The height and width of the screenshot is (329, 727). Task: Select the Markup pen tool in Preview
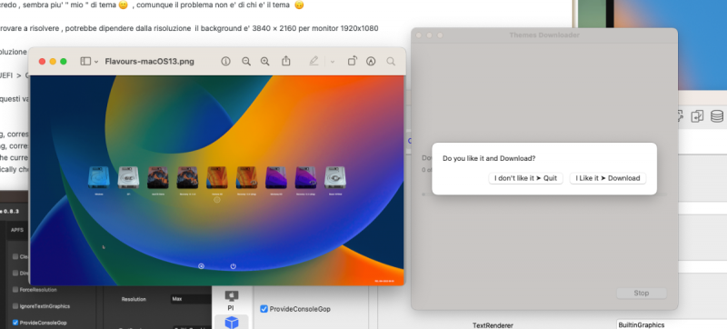(x=314, y=61)
